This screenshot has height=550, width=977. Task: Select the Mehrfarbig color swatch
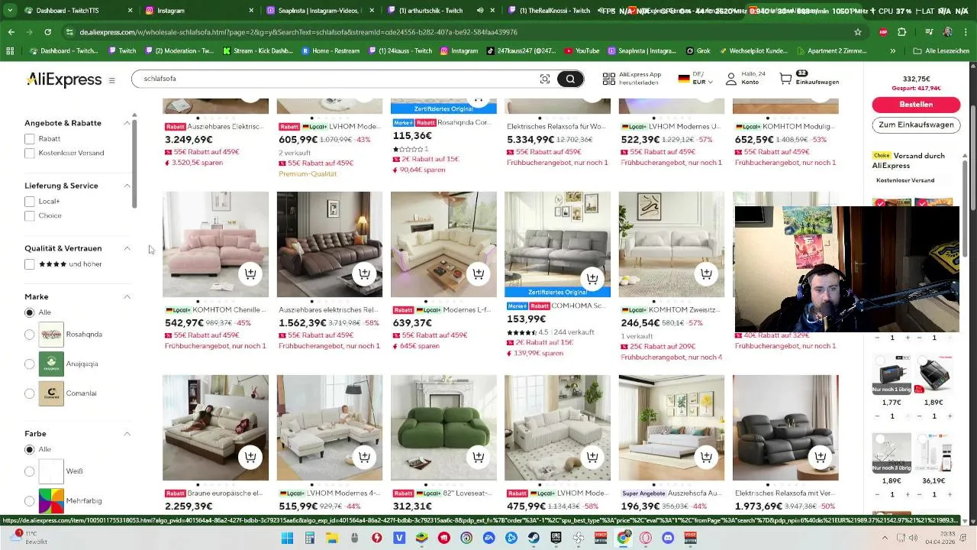pyautogui.click(x=51, y=500)
